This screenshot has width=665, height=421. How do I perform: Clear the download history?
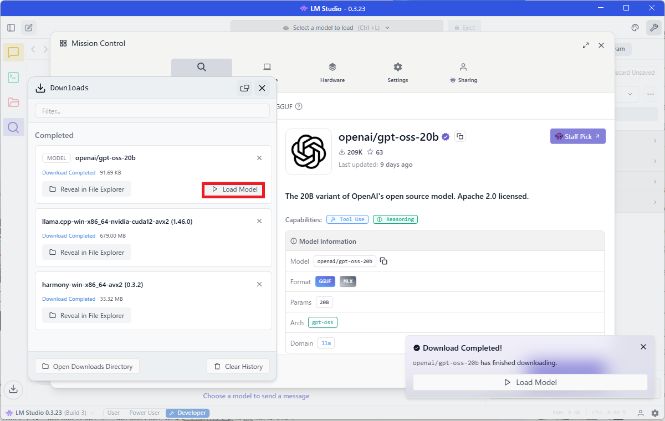point(238,366)
